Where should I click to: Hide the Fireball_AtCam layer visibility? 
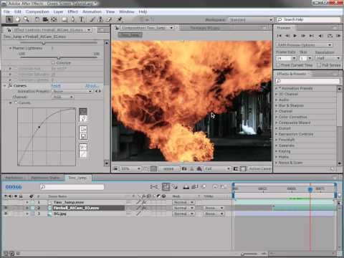(x=6, y=208)
